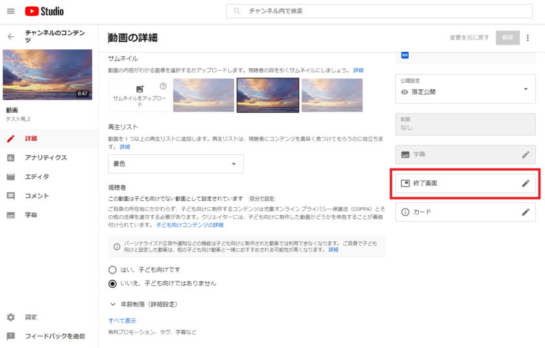Select はい、子ども向けです radio button
This screenshot has width=545, height=348.
(113, 269)
